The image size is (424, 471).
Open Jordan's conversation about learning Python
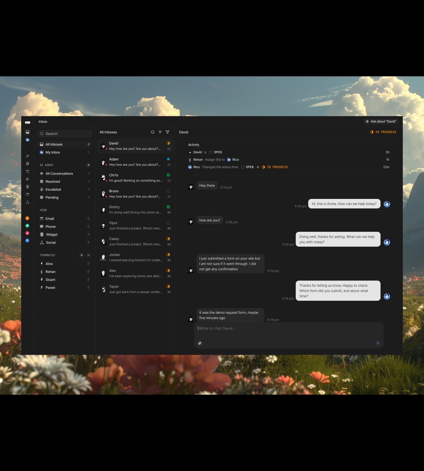(x=135, y=257)
